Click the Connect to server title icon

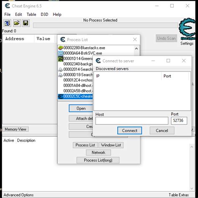coord(98,61)
